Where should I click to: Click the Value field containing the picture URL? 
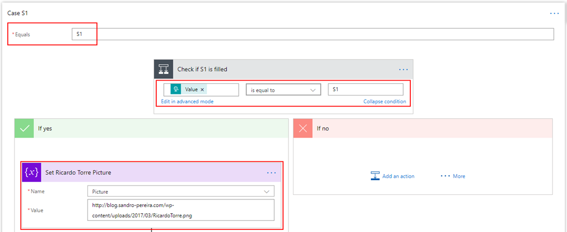(181, 210)
